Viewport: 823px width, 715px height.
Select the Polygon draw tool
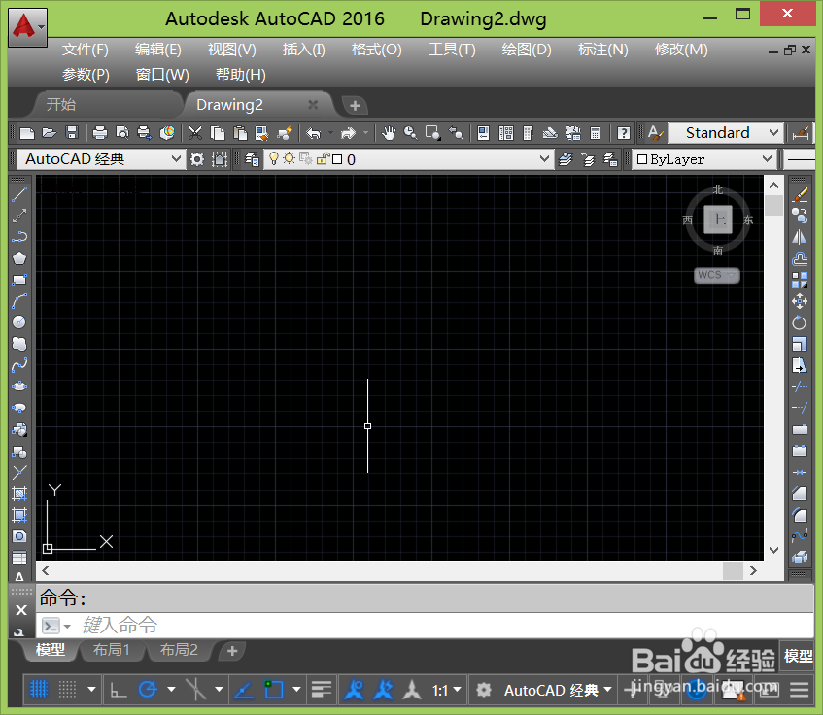click(19, 258)
